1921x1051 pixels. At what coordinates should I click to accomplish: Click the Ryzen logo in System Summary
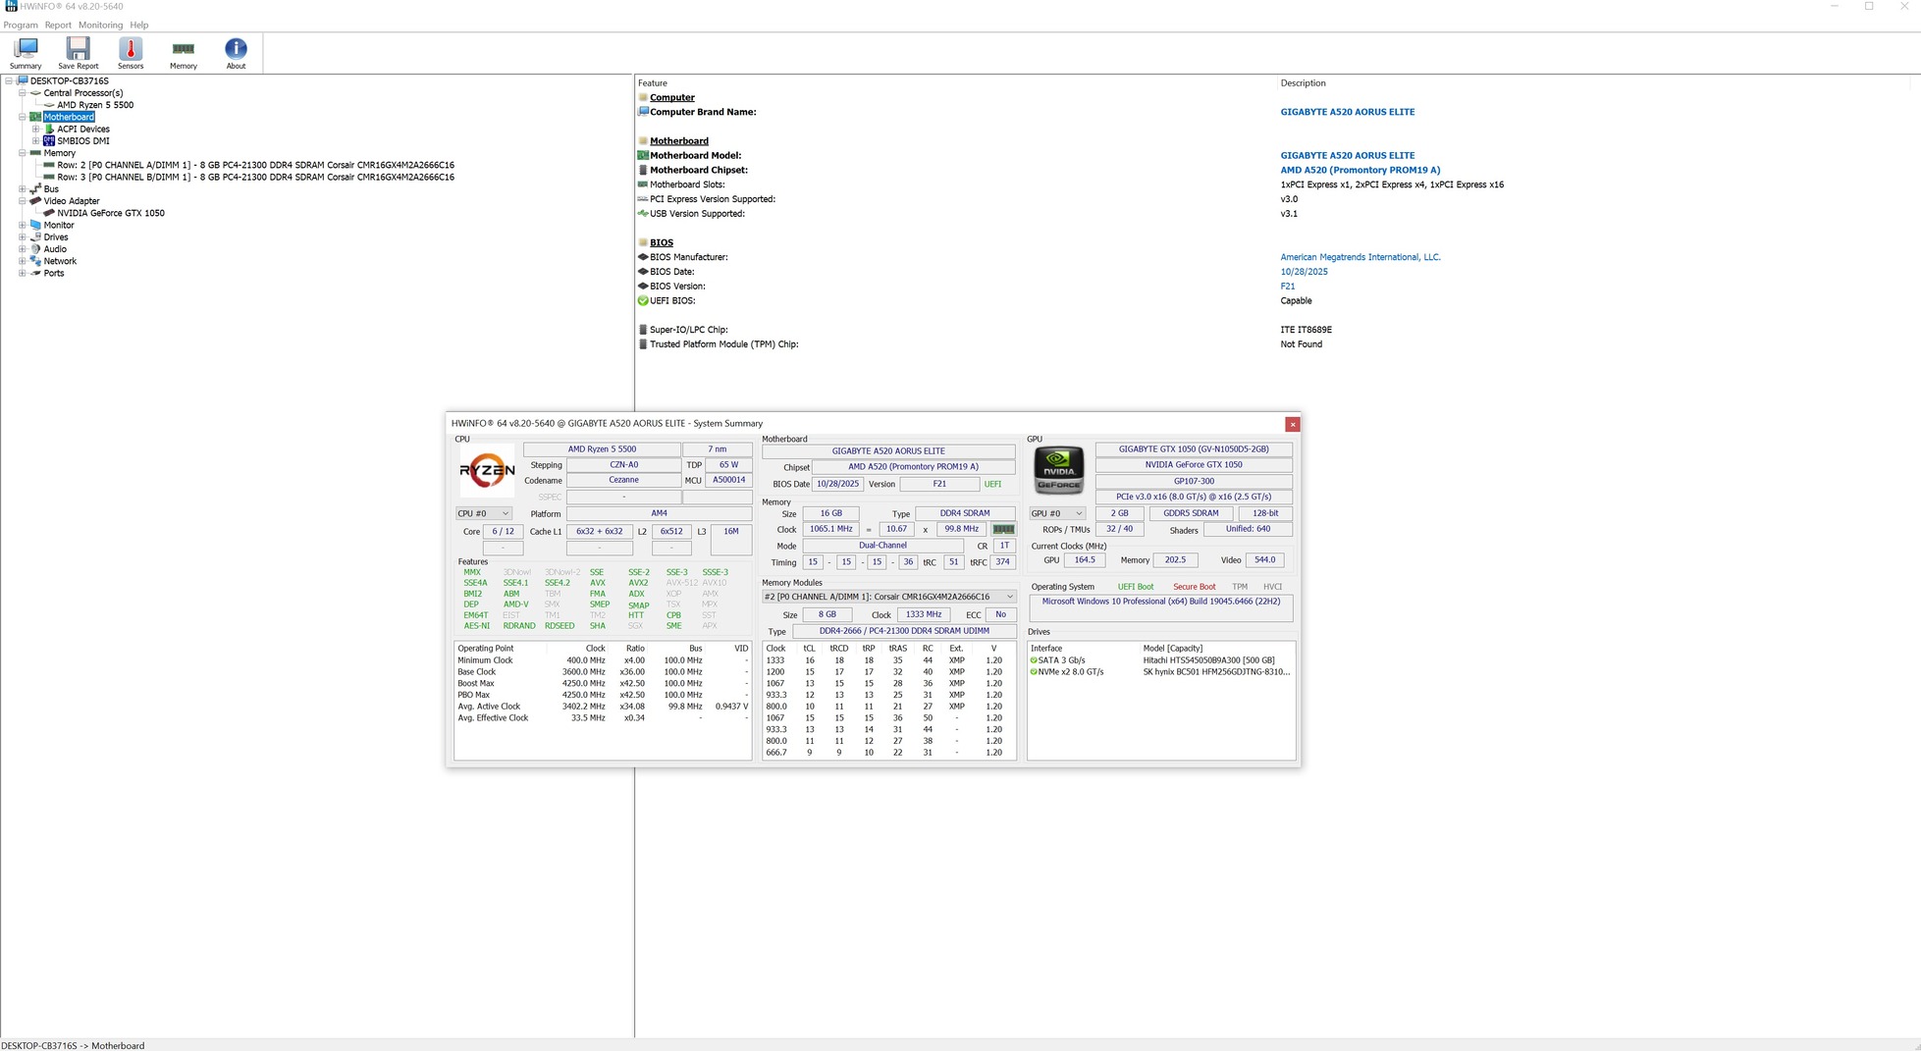point(487,472)
